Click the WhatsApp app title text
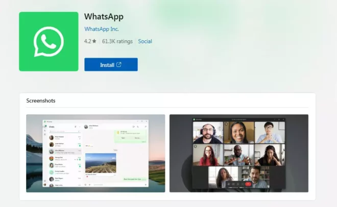This screenshot has width=337, height=207. coord(104,16)
